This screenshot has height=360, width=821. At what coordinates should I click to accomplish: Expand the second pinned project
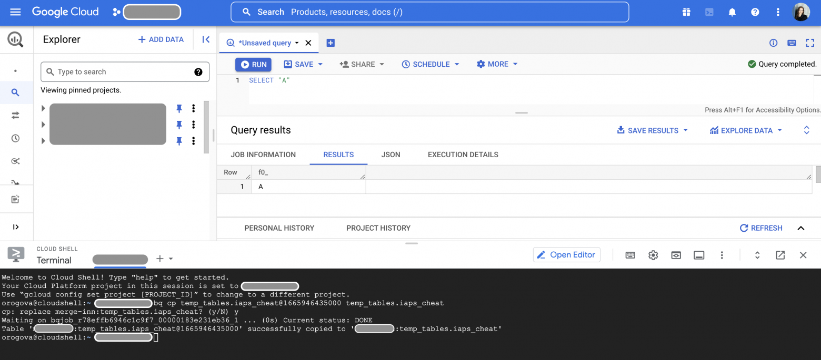coord(43,125)
